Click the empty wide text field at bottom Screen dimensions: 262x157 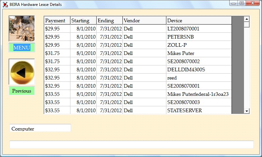131,145
